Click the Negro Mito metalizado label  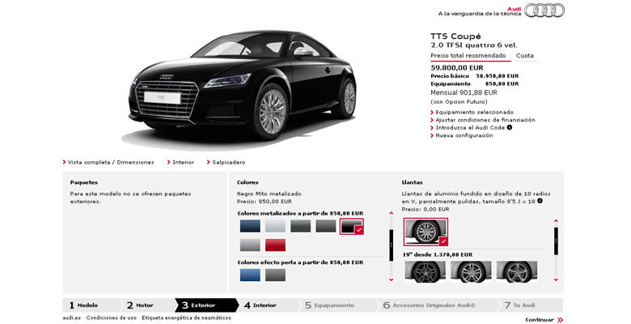pos(269,194)
